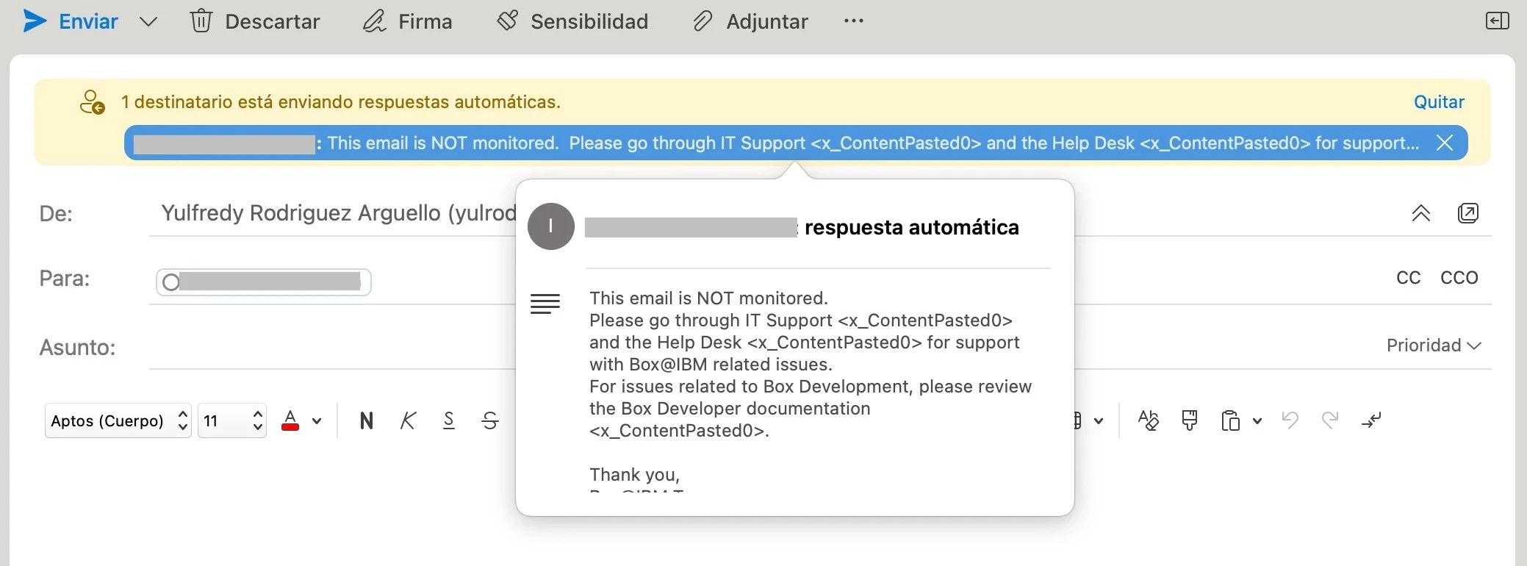Collapse header fields with double chevron
1527x566 pixels.
click(x=1420, y=213)
